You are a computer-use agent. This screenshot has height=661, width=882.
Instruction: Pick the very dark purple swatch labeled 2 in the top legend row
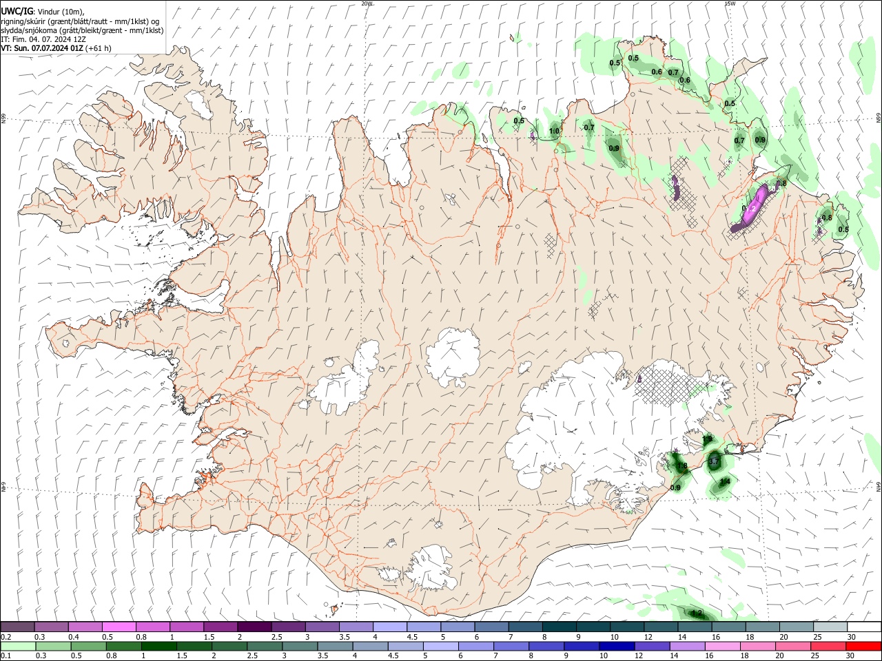pos(254,627)
